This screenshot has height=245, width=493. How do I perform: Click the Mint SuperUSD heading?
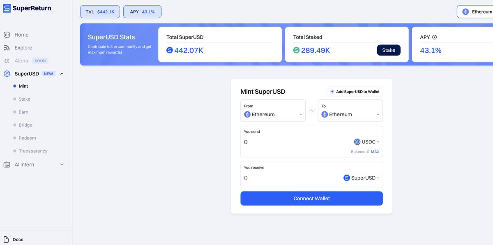(263, 92)
